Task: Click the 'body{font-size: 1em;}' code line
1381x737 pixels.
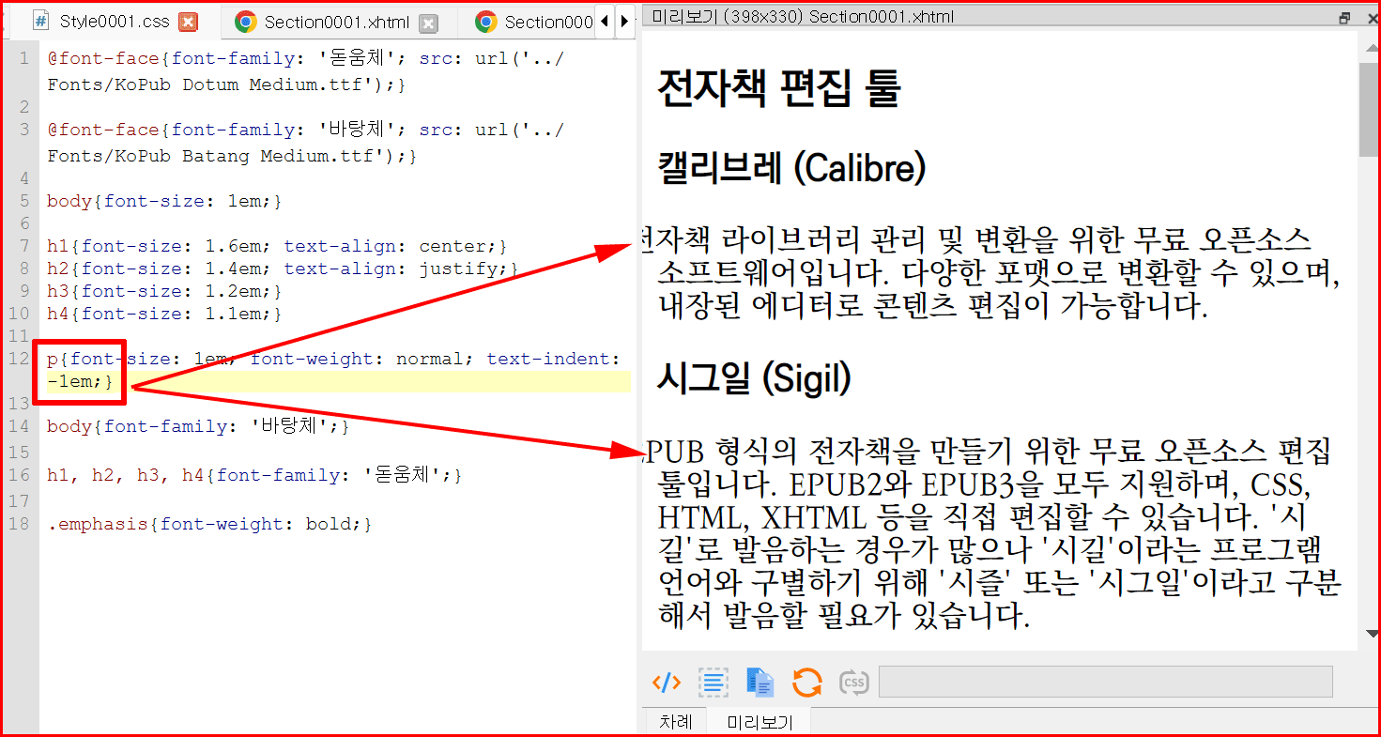Action: click(164, 201)
